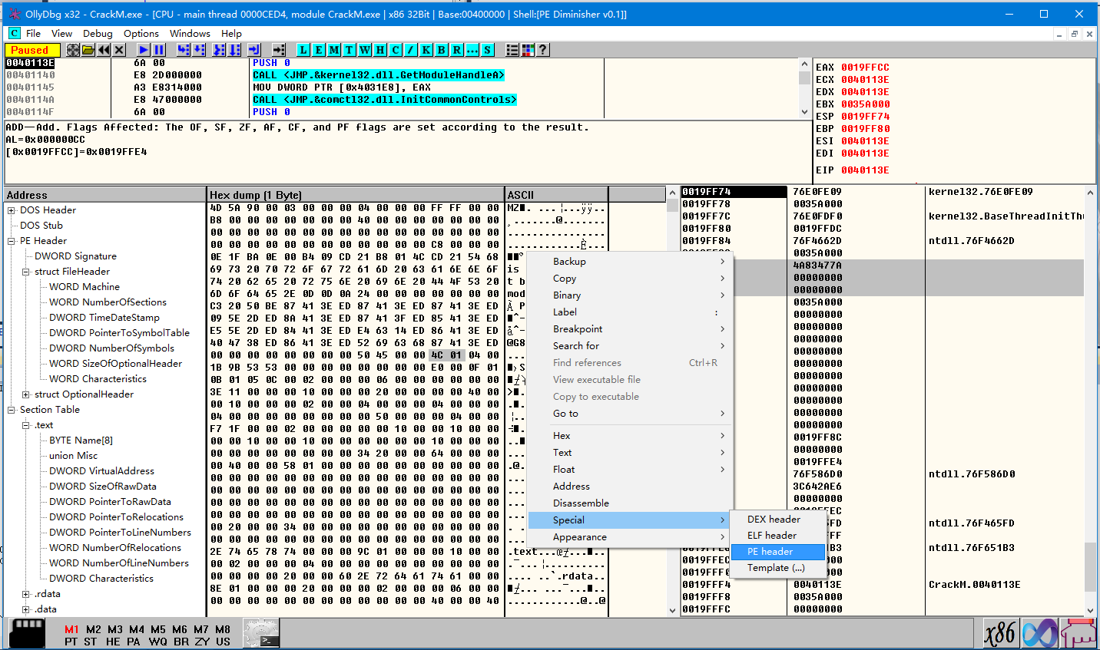Image resolution: width=1100 pixels, height=650 pixels.
Task: Expand the .data section node
Action: [x=26, y=609]
